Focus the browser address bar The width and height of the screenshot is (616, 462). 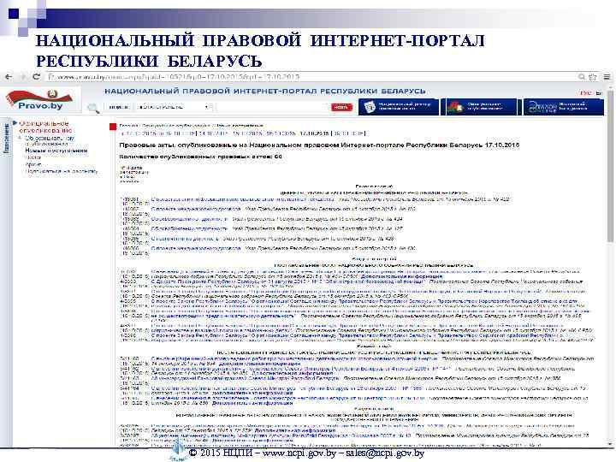pyautogui.click(x=311, y=77)
